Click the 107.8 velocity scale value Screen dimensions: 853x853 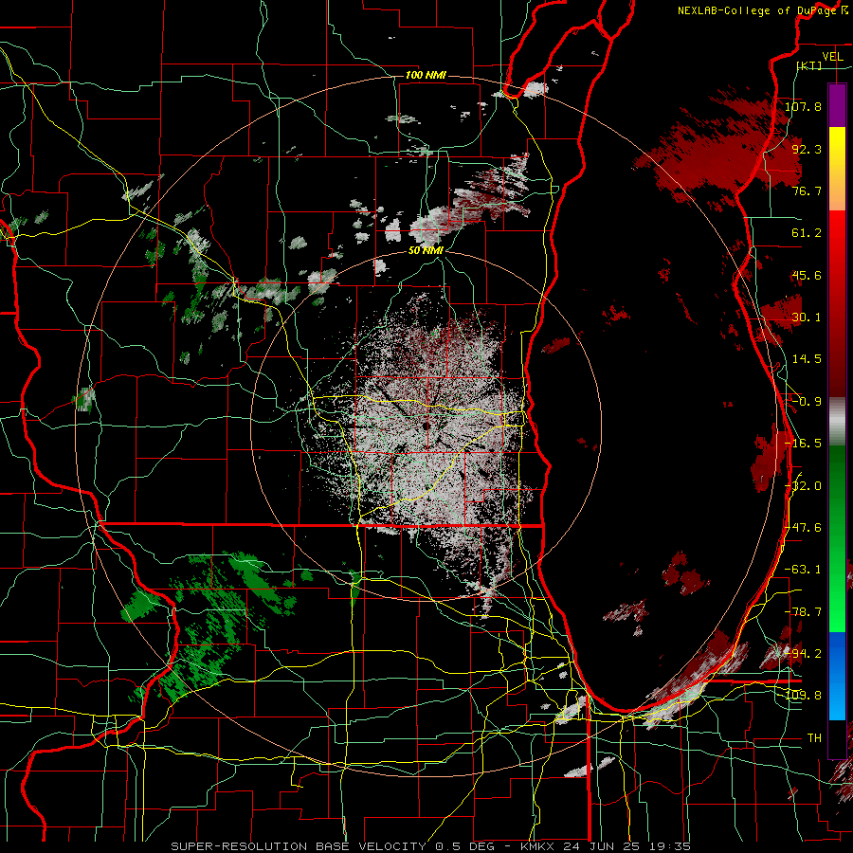(x=803, y=106)
